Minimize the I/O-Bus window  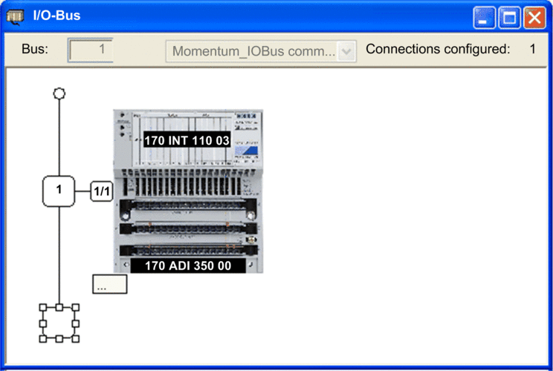(484, 17)
